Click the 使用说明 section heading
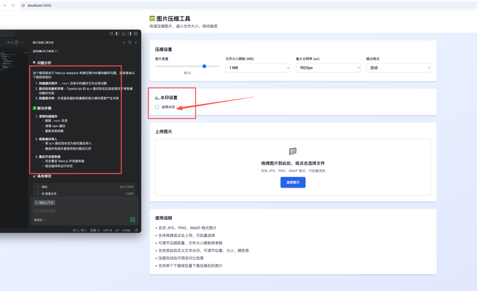 coord(164,218)
